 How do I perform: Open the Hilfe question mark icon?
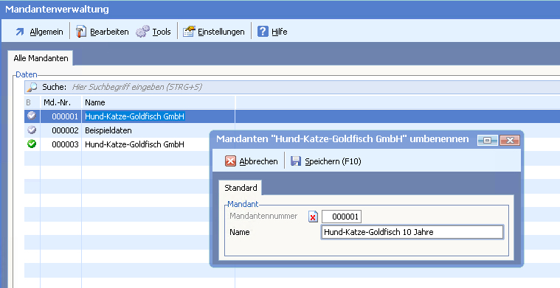pyautogui.click(x=263, y=32)
